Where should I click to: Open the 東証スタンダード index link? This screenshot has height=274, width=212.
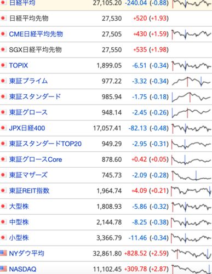[x=35, y=96]
